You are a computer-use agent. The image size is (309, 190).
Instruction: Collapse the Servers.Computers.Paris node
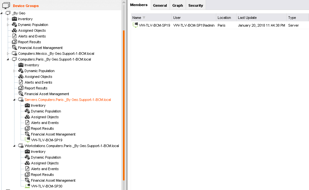(14, 100)
